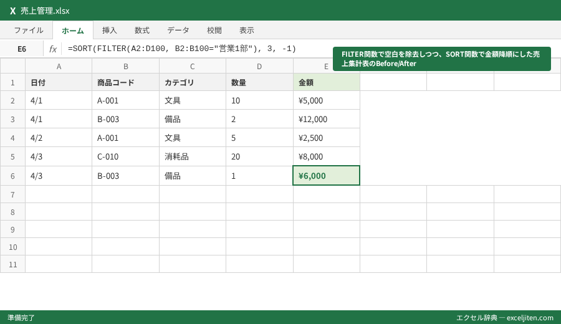Switch to the データ tab
The height and width of the screenshot is (324, 561).
(x=178, y=31)
